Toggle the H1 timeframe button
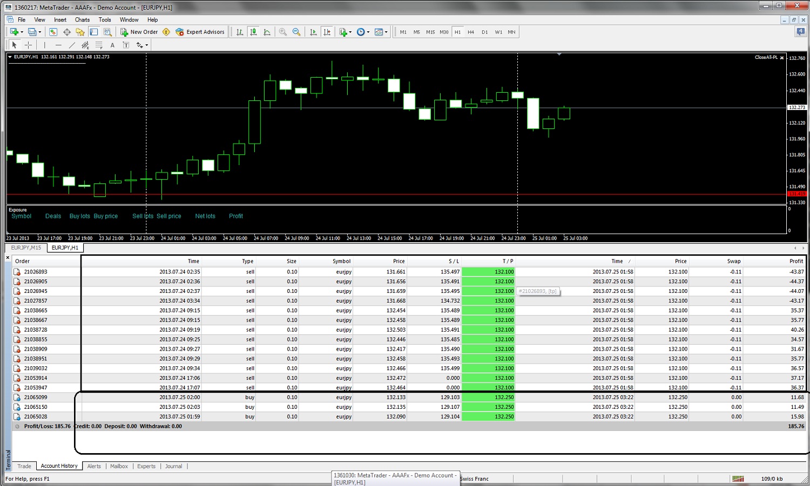Image resolution: width=810 pixels, height=486 pixels. (x=457, y=32)
